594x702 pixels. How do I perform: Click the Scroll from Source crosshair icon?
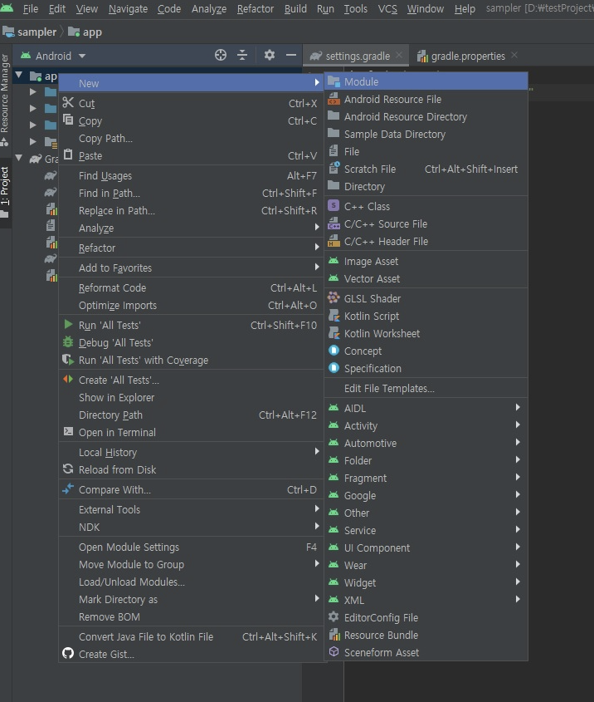[221, 55]
